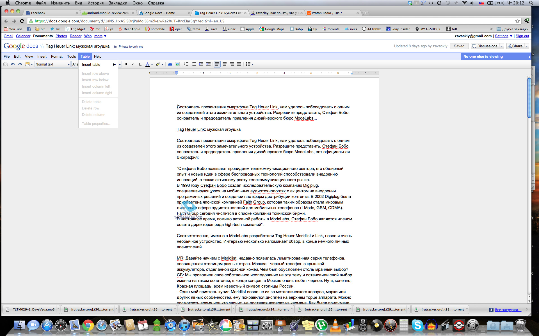Viewport: 539px width, 336px height.
Task: Move the left indent marker on the ruler
Action: (x=177, y=73)
